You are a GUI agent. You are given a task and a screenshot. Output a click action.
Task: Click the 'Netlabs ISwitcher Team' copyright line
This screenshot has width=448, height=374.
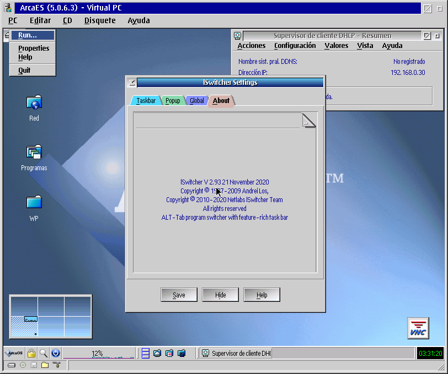coord(225,200)
